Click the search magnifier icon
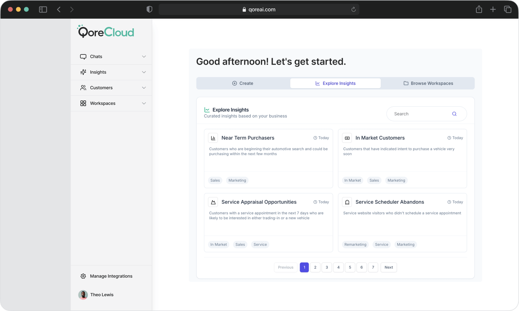This screenshot has width=519, height=311. click(x=454, y=114)
